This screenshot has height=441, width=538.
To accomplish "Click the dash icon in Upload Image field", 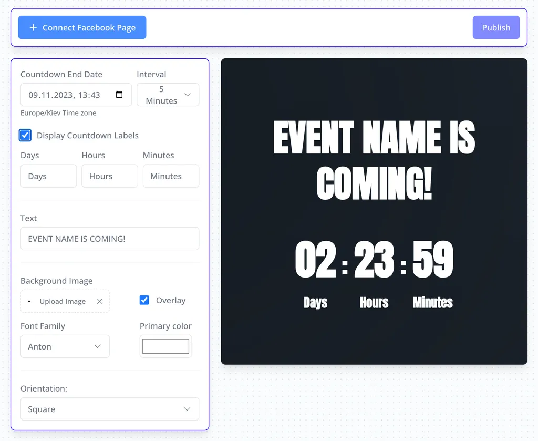I will [29, 301].
